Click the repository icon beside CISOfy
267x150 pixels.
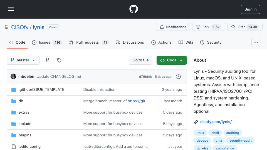coord(7,27)
